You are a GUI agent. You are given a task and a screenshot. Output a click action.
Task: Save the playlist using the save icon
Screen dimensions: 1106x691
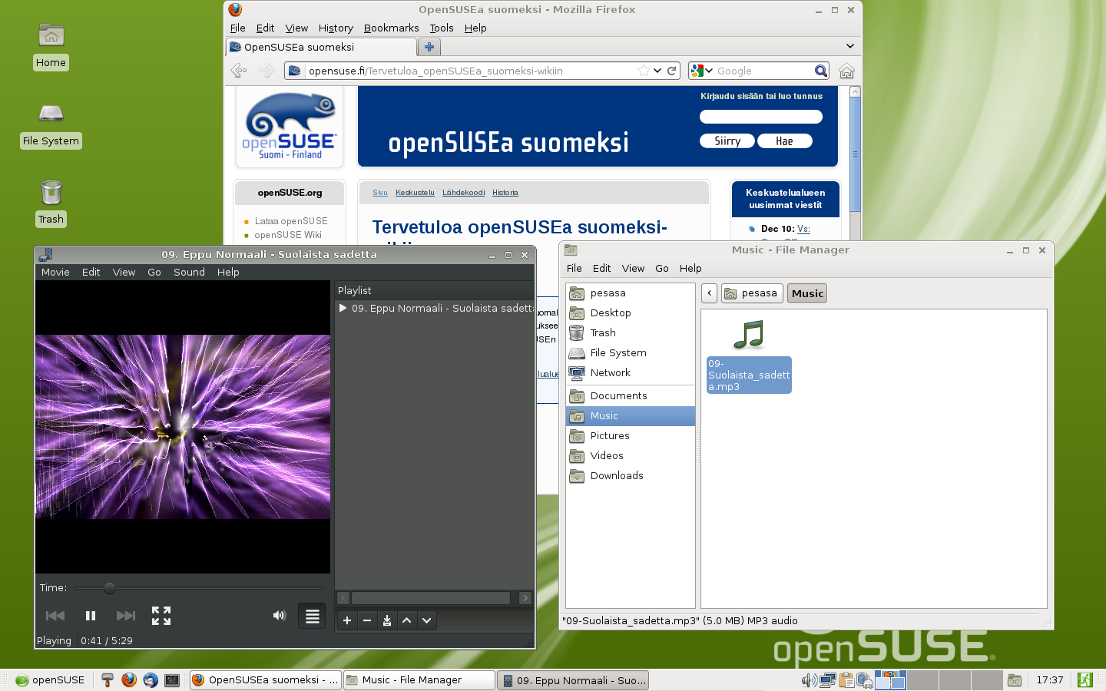coord(387,620)
